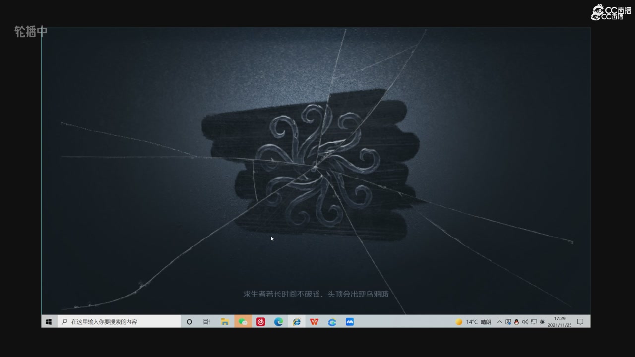
Task: Open the network status tray icon
Action: 534,322
